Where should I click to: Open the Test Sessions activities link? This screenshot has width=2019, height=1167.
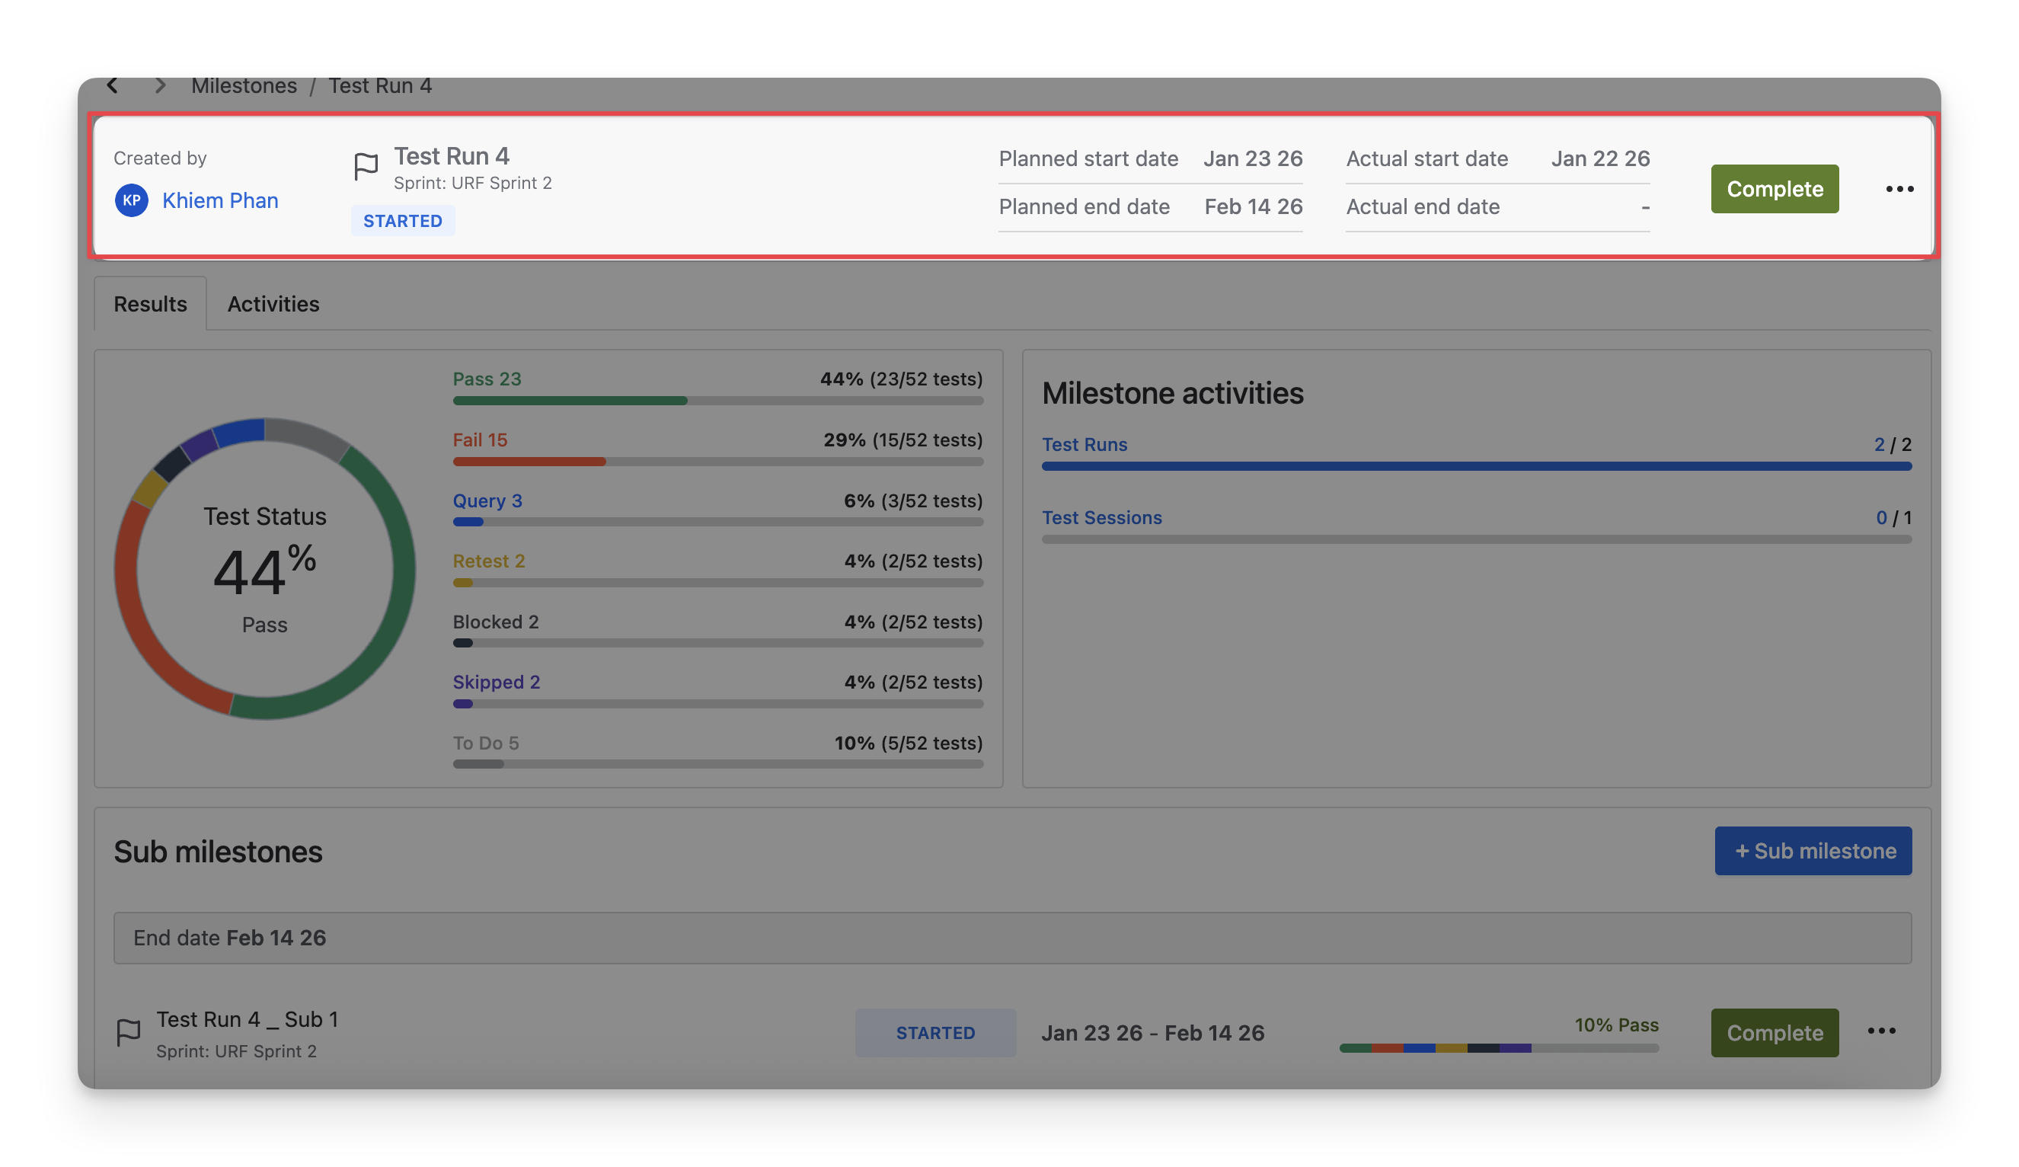pyautogui.click(x=1101, y=518)
